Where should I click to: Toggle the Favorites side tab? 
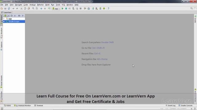pyautogui.click(x=1, y=97)
